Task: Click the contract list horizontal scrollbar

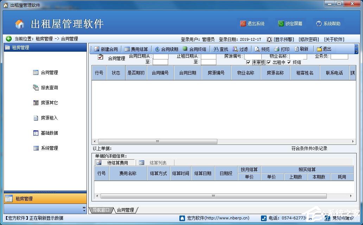Action: (158, 142)
